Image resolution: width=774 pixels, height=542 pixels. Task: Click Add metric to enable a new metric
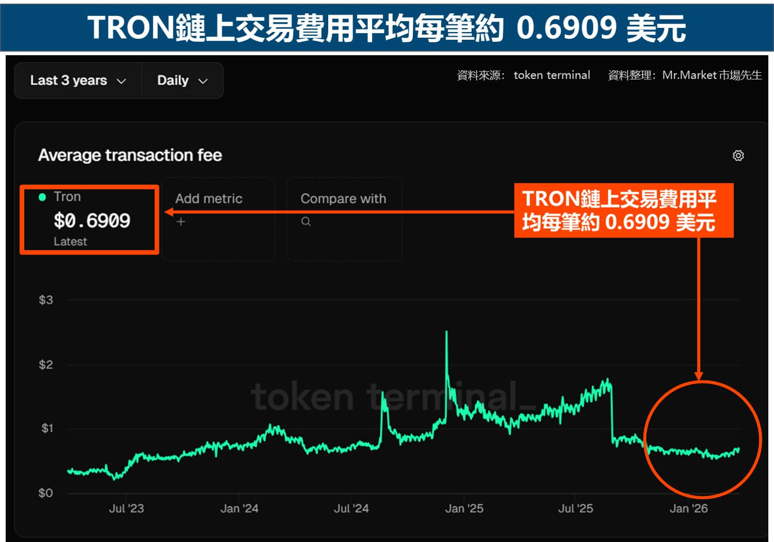coord(209,198)
